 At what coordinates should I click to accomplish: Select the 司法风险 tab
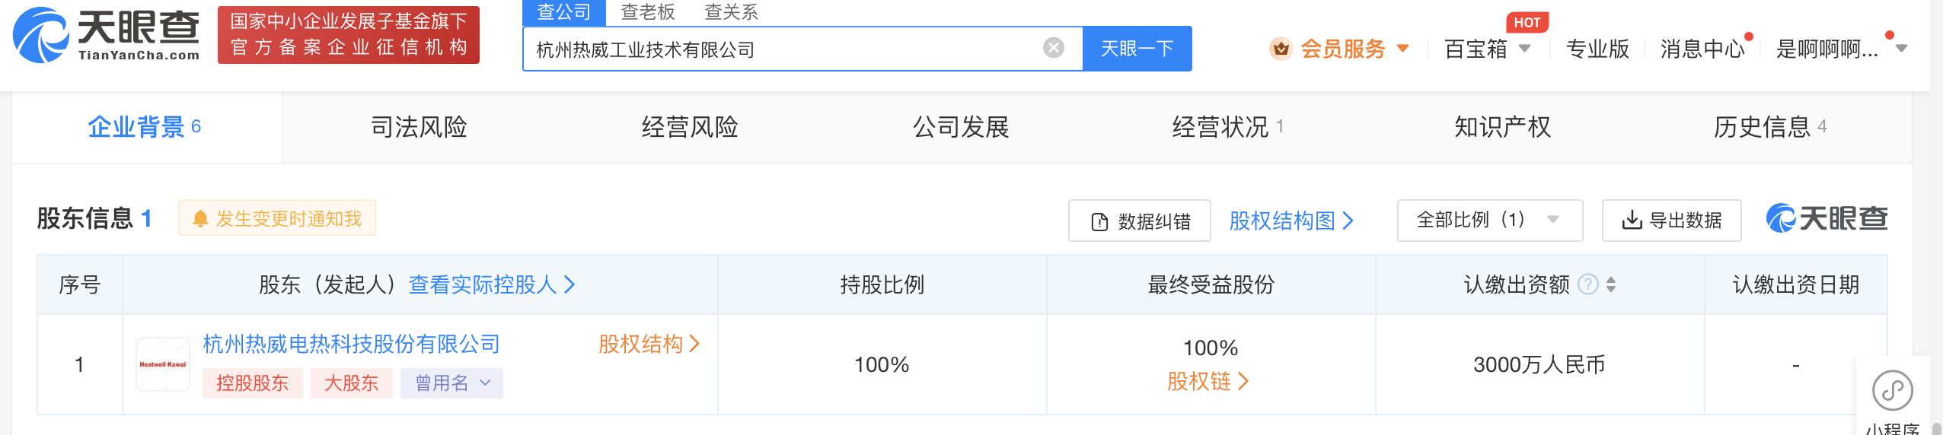[x=419, y=127]
